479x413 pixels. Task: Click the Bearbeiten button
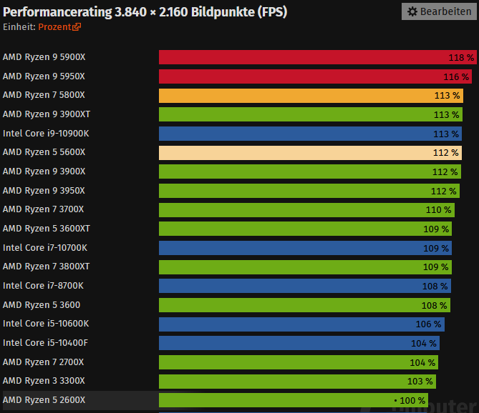point(439,11)
